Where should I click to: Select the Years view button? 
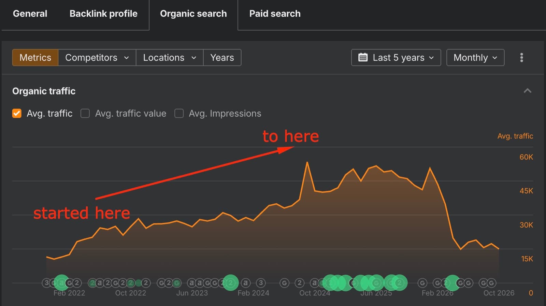[222, 57]
